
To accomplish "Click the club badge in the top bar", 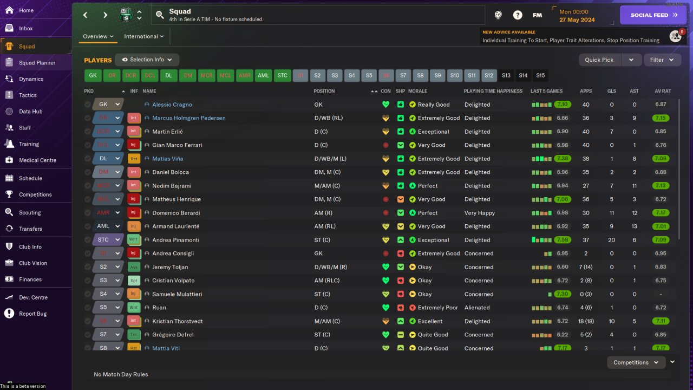I will pyautogui.click(x=126, y=15).
